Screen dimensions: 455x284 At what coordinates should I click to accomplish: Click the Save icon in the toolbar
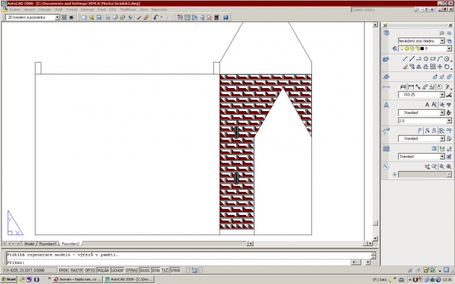99,17
